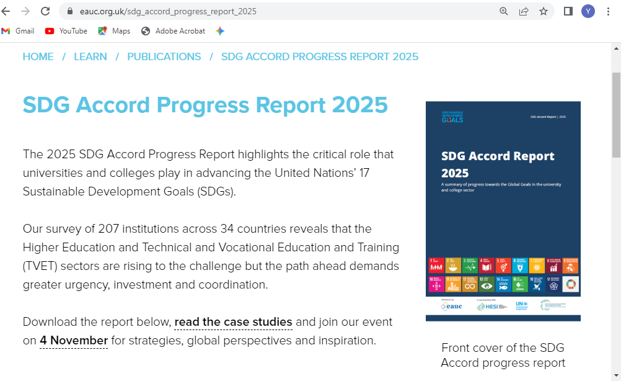Viewport: 621px width, 381px height.
Task: Click the sparkle bookmark icon
Action: [x=220, y=31]
